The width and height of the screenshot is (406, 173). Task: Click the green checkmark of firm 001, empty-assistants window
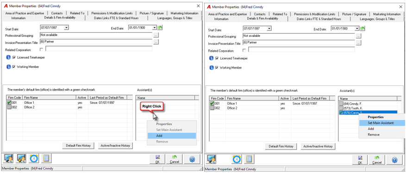coord(9,103)
